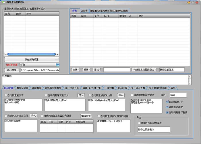Click the 备注 column header in friends table
The width and height of the screenshot is (201, 144).
pos(98,16)
